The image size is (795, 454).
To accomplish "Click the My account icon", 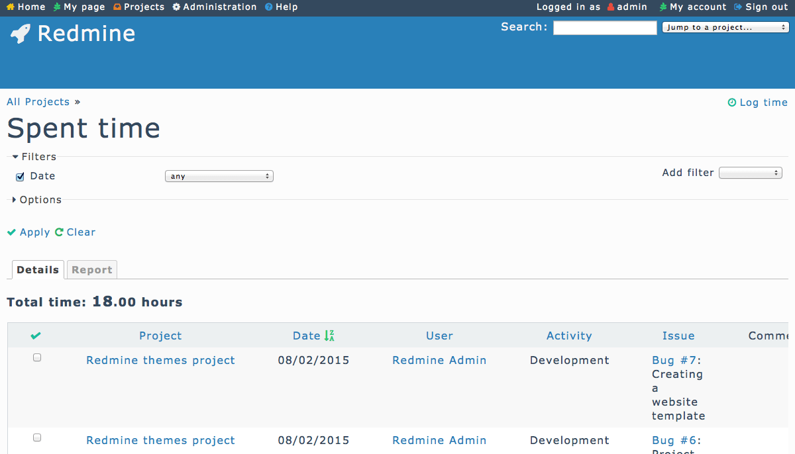I will point(663,7).
